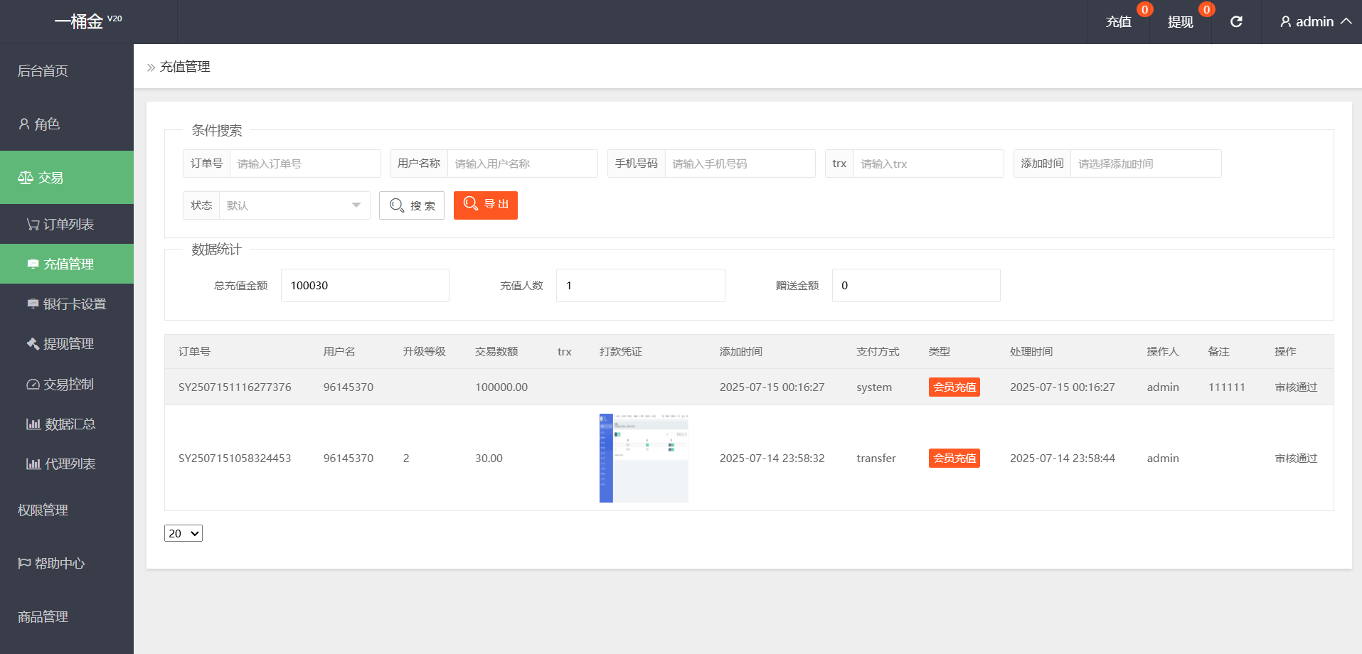Expand the 角色 sidebar menu
1362x654 pixels.
click(x=67, y=124)
